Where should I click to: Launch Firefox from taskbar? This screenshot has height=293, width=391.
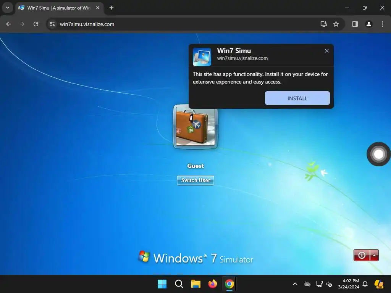[x=212, y=284]
